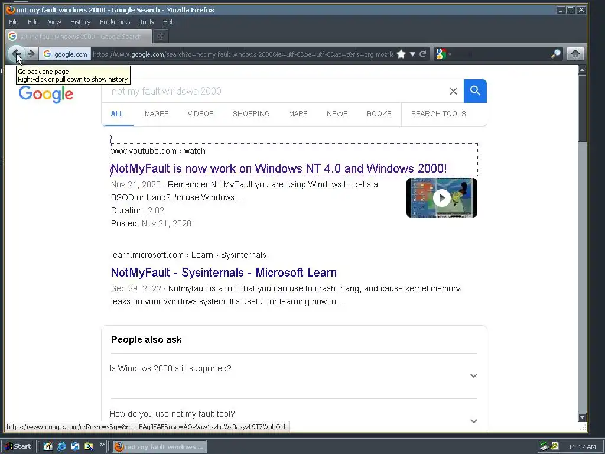Switch to the IMAGES tab

156,114
